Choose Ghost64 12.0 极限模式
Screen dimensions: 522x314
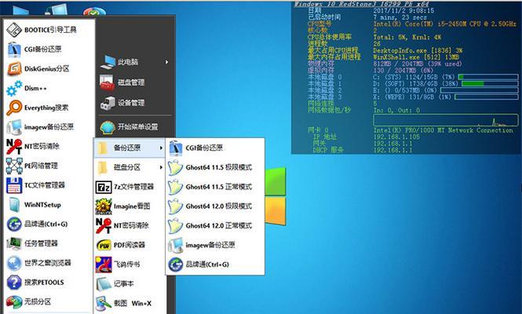215,206
